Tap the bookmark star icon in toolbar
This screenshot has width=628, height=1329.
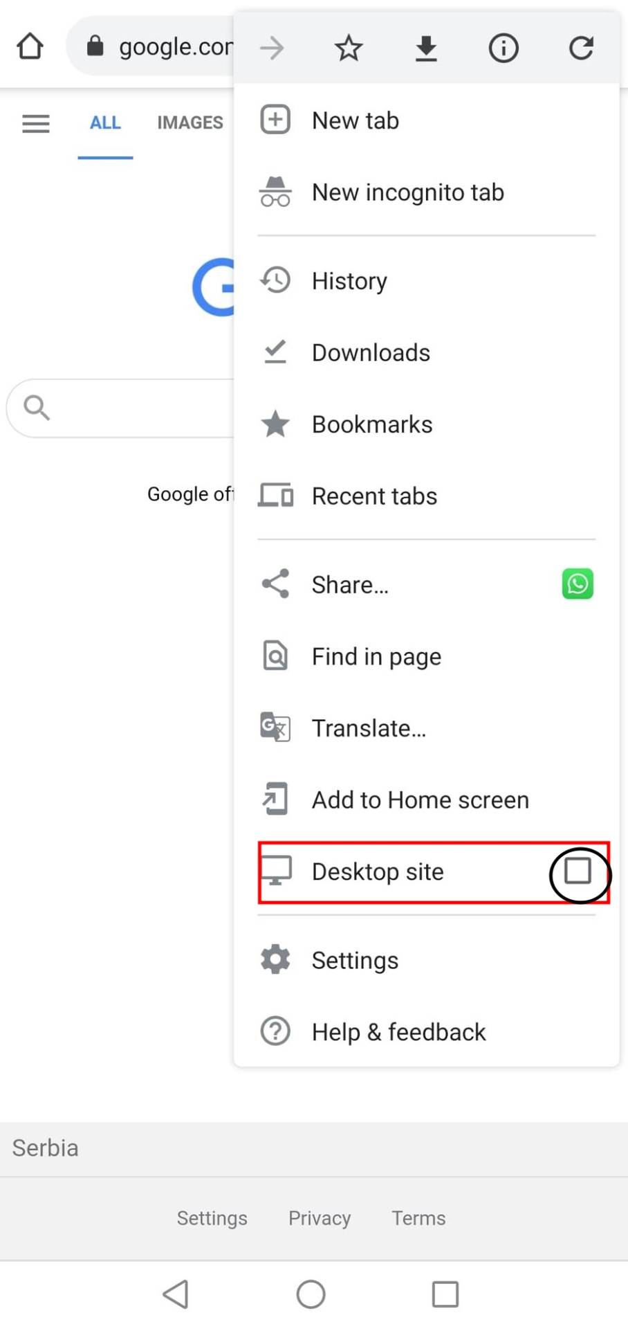[x=349, y=48]
